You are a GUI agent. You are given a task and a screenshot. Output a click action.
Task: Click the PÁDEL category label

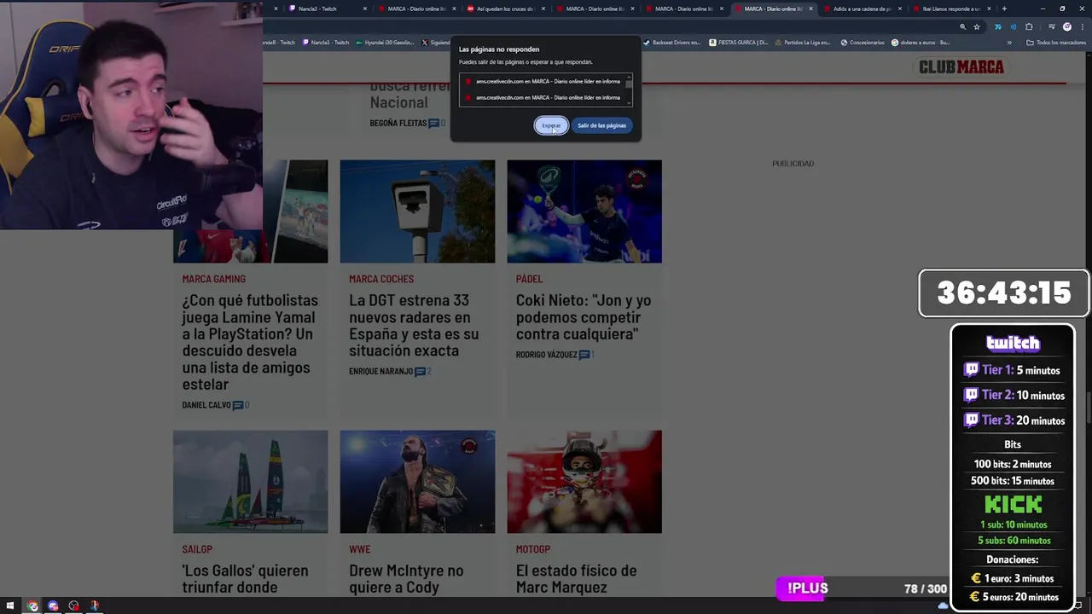[x=529, y=279]
